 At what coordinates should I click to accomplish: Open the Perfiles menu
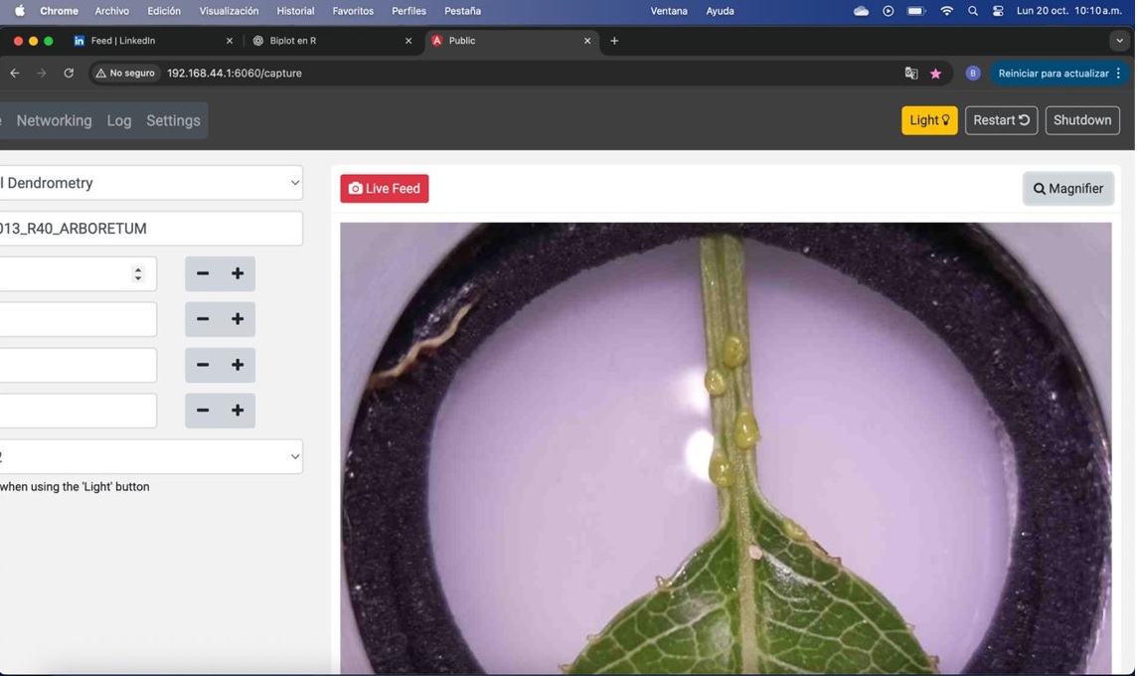click(x=408, y=11)
